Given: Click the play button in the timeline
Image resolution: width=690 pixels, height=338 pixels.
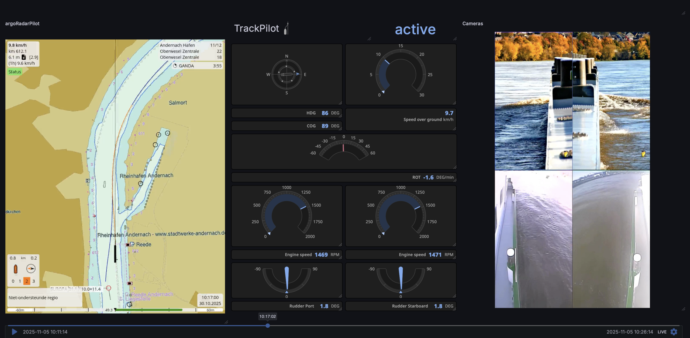Looking at the screenshot, I should click(15, 332).
